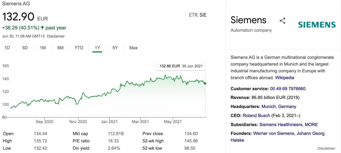
Task: Click the Disclaimer at the bottom of the info panel
Action: click(326, 148)
